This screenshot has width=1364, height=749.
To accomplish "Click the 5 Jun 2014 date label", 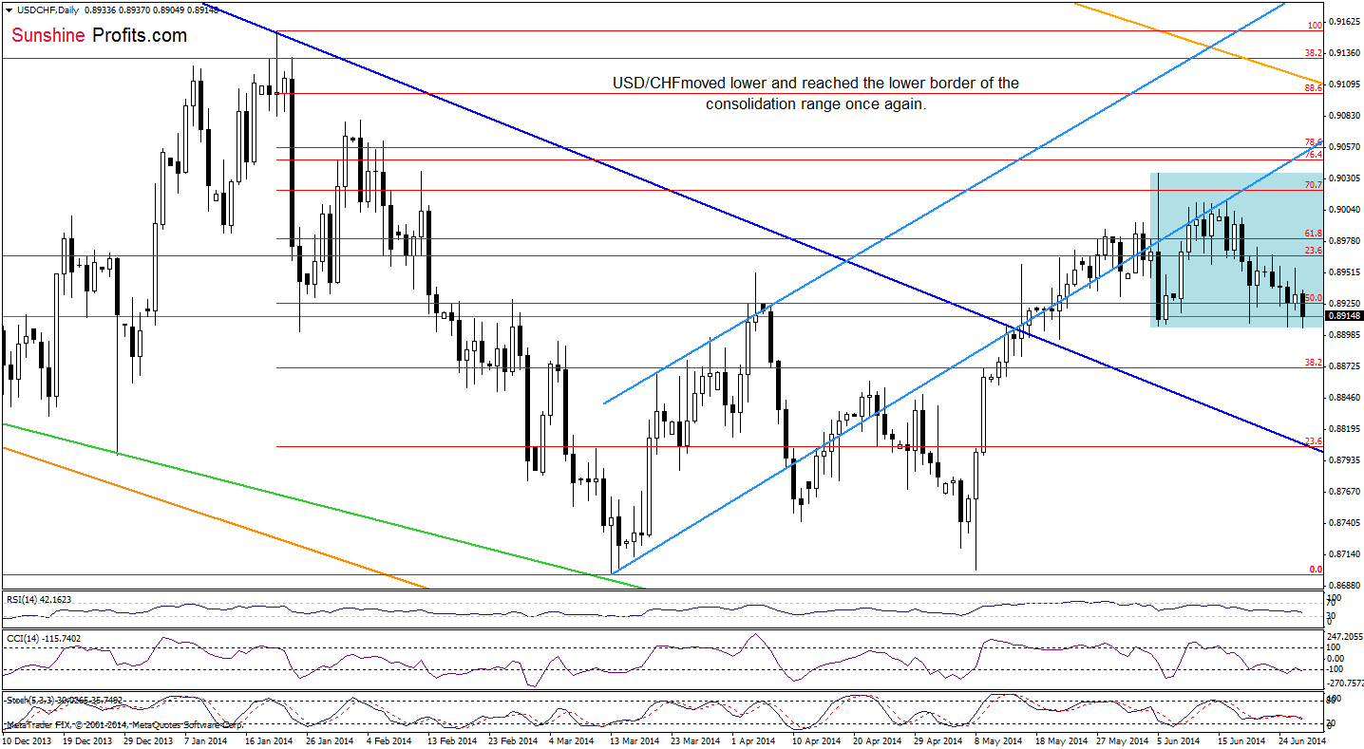I will click(x=1179, y=740).
